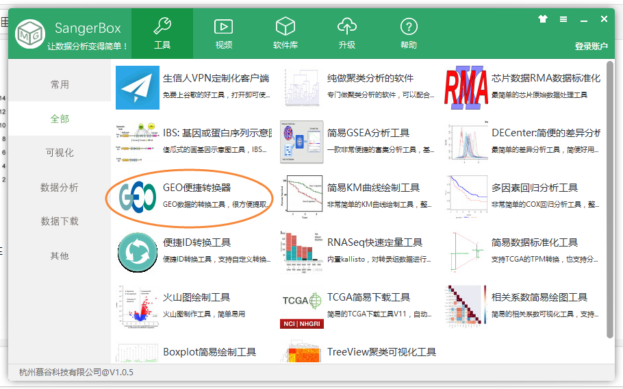Screen dimensions: 623x389
Task: Open the 生信人VPN paper plane icon
Action: 138,88
